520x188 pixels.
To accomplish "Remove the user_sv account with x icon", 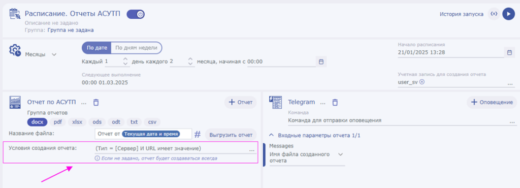I will click(421, 82).
